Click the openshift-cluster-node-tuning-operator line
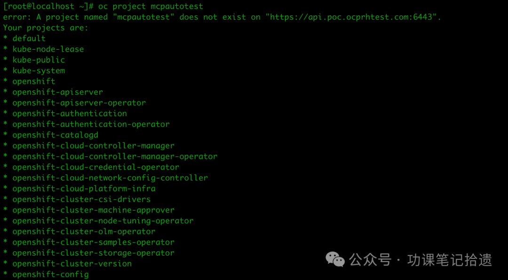The height and width of the screenshot is (280, 508). pos(103,221)
